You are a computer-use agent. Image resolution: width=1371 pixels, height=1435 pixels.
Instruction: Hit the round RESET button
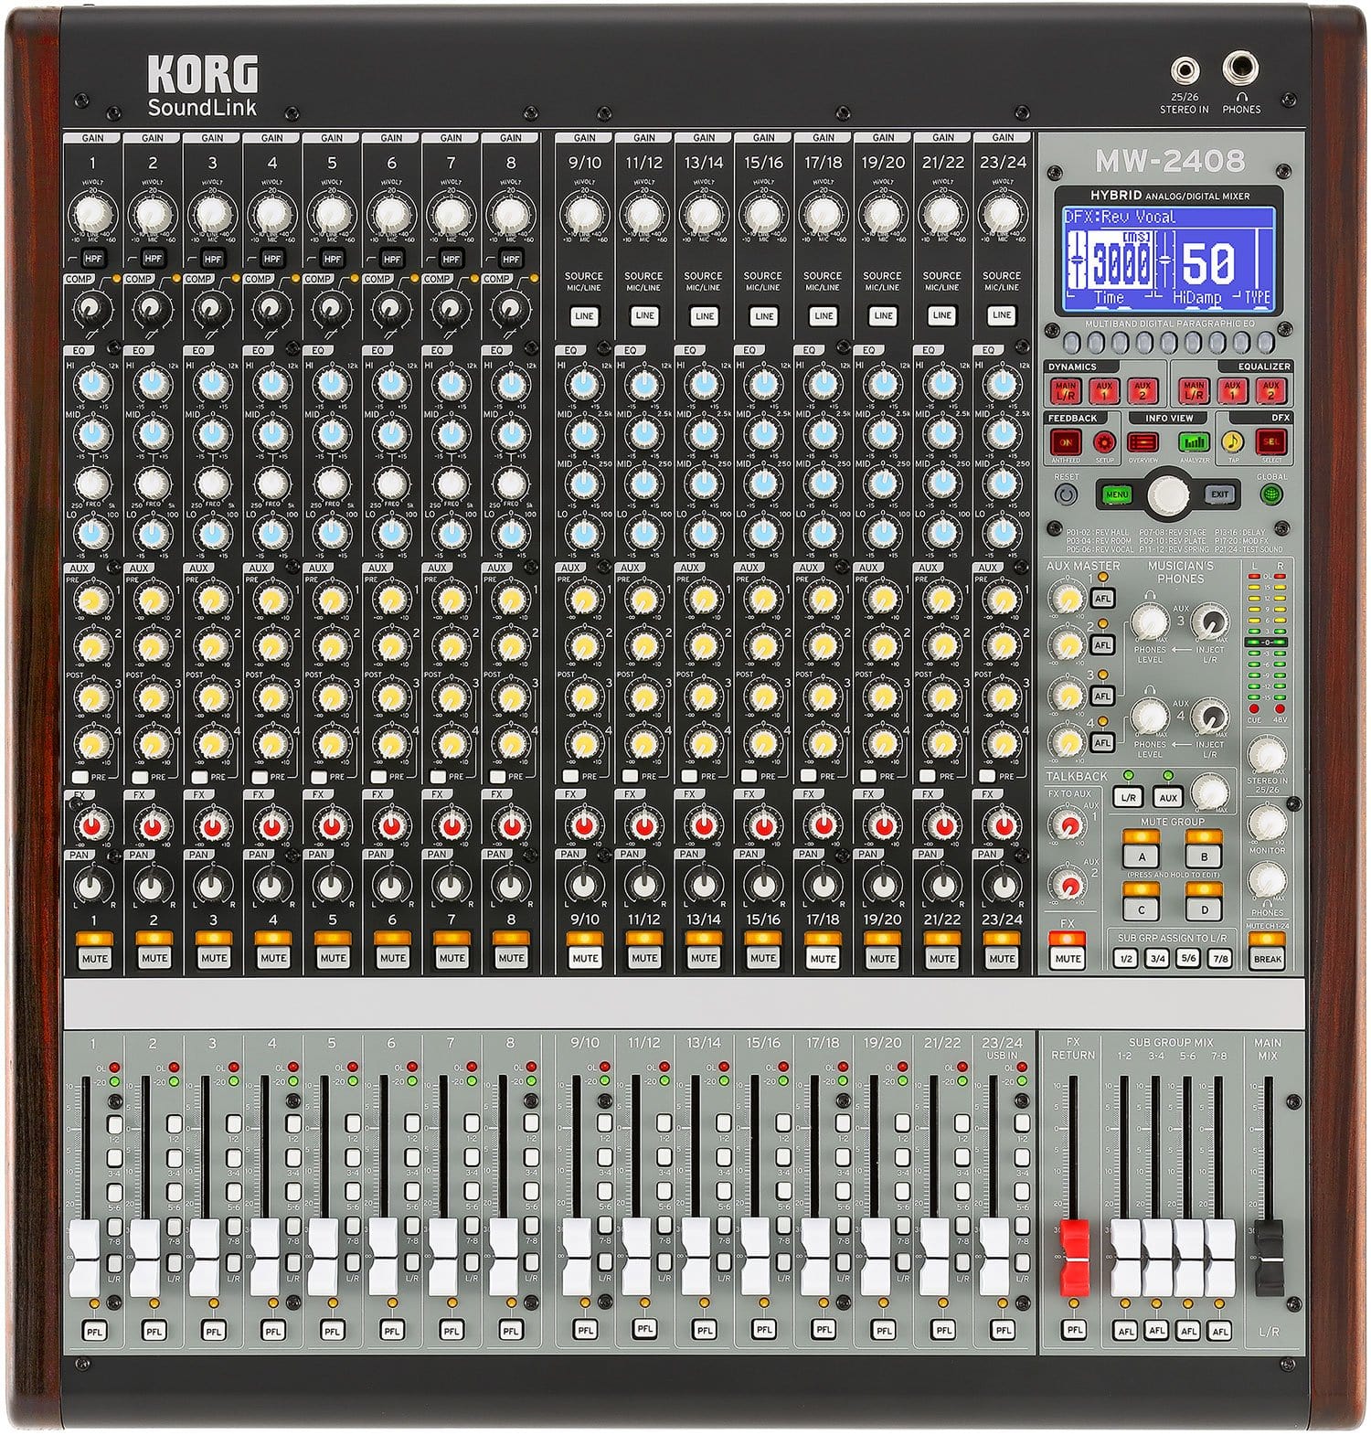(x=1066, y=494)
